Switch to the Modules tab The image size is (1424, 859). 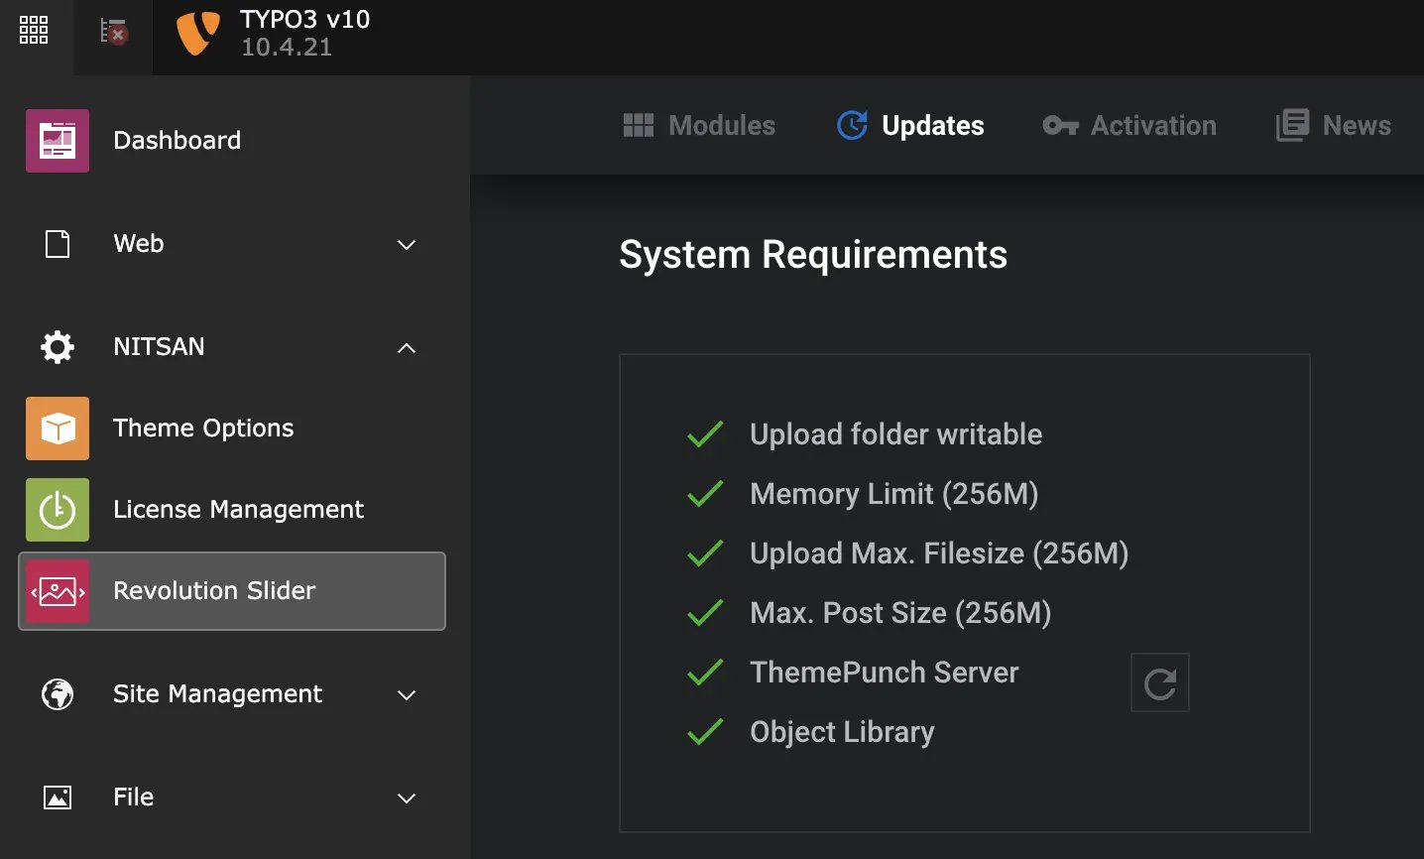tap(699, 125)
